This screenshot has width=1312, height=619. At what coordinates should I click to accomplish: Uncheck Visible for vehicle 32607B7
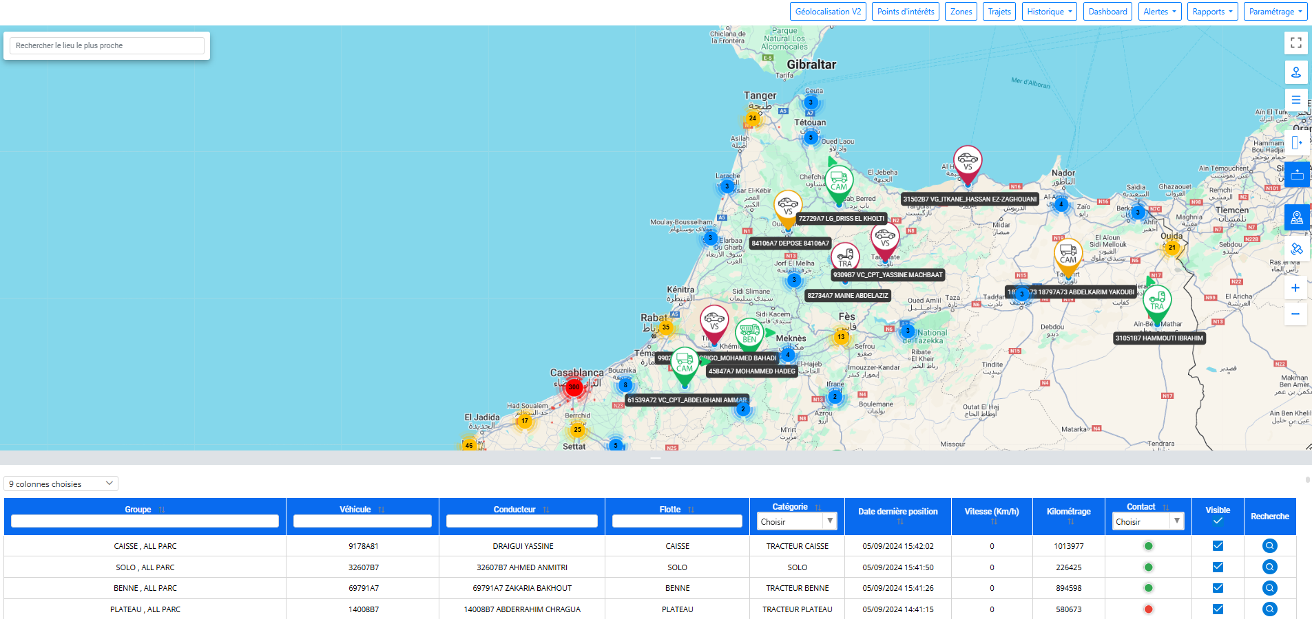(x=1218, y=567)
